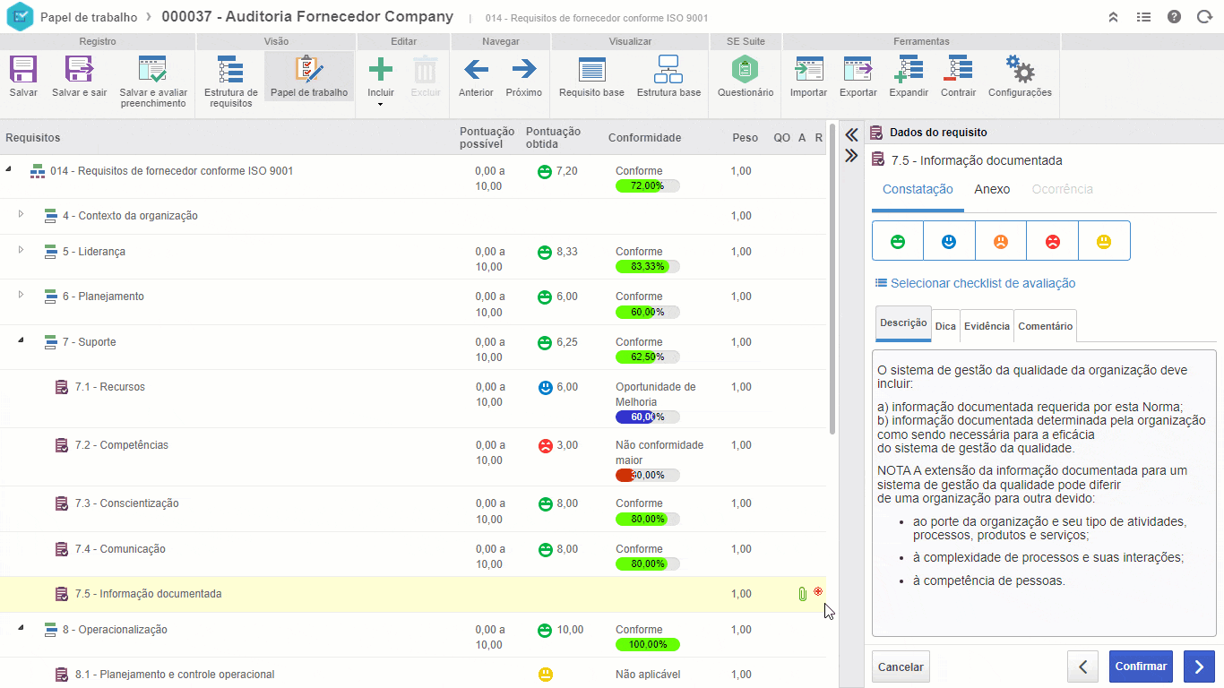Select the orange sad face rating
The image size is (1224, 688).
pyautogui.click(x=1001, y=241)
